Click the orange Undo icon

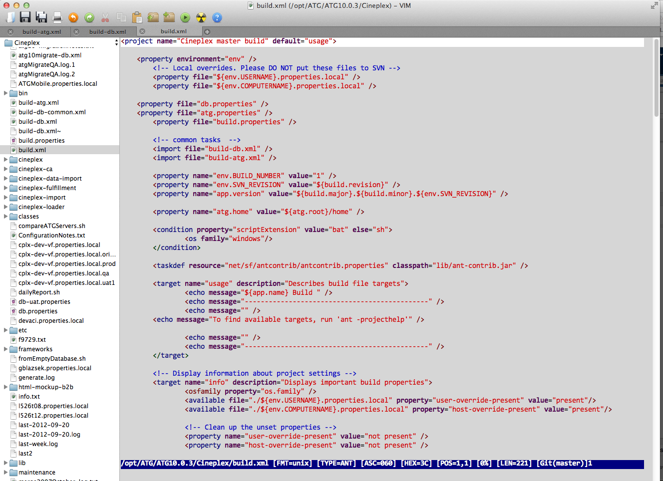tap(73, 17)
